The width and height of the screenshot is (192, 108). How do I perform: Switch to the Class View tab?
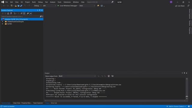click(17, 103)
